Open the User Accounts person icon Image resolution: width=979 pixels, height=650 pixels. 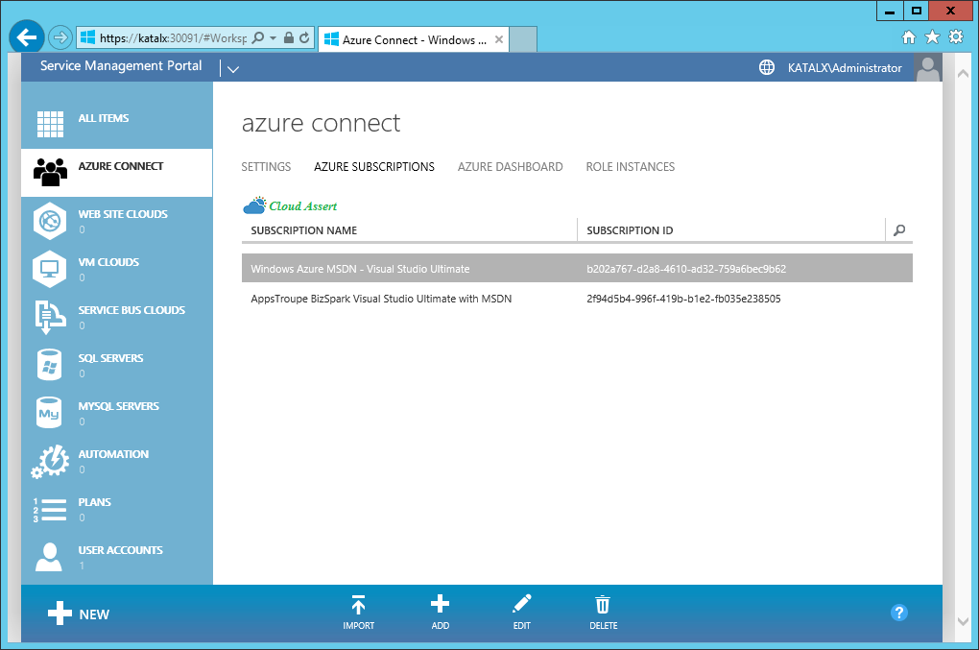click(x=49, y=557)
